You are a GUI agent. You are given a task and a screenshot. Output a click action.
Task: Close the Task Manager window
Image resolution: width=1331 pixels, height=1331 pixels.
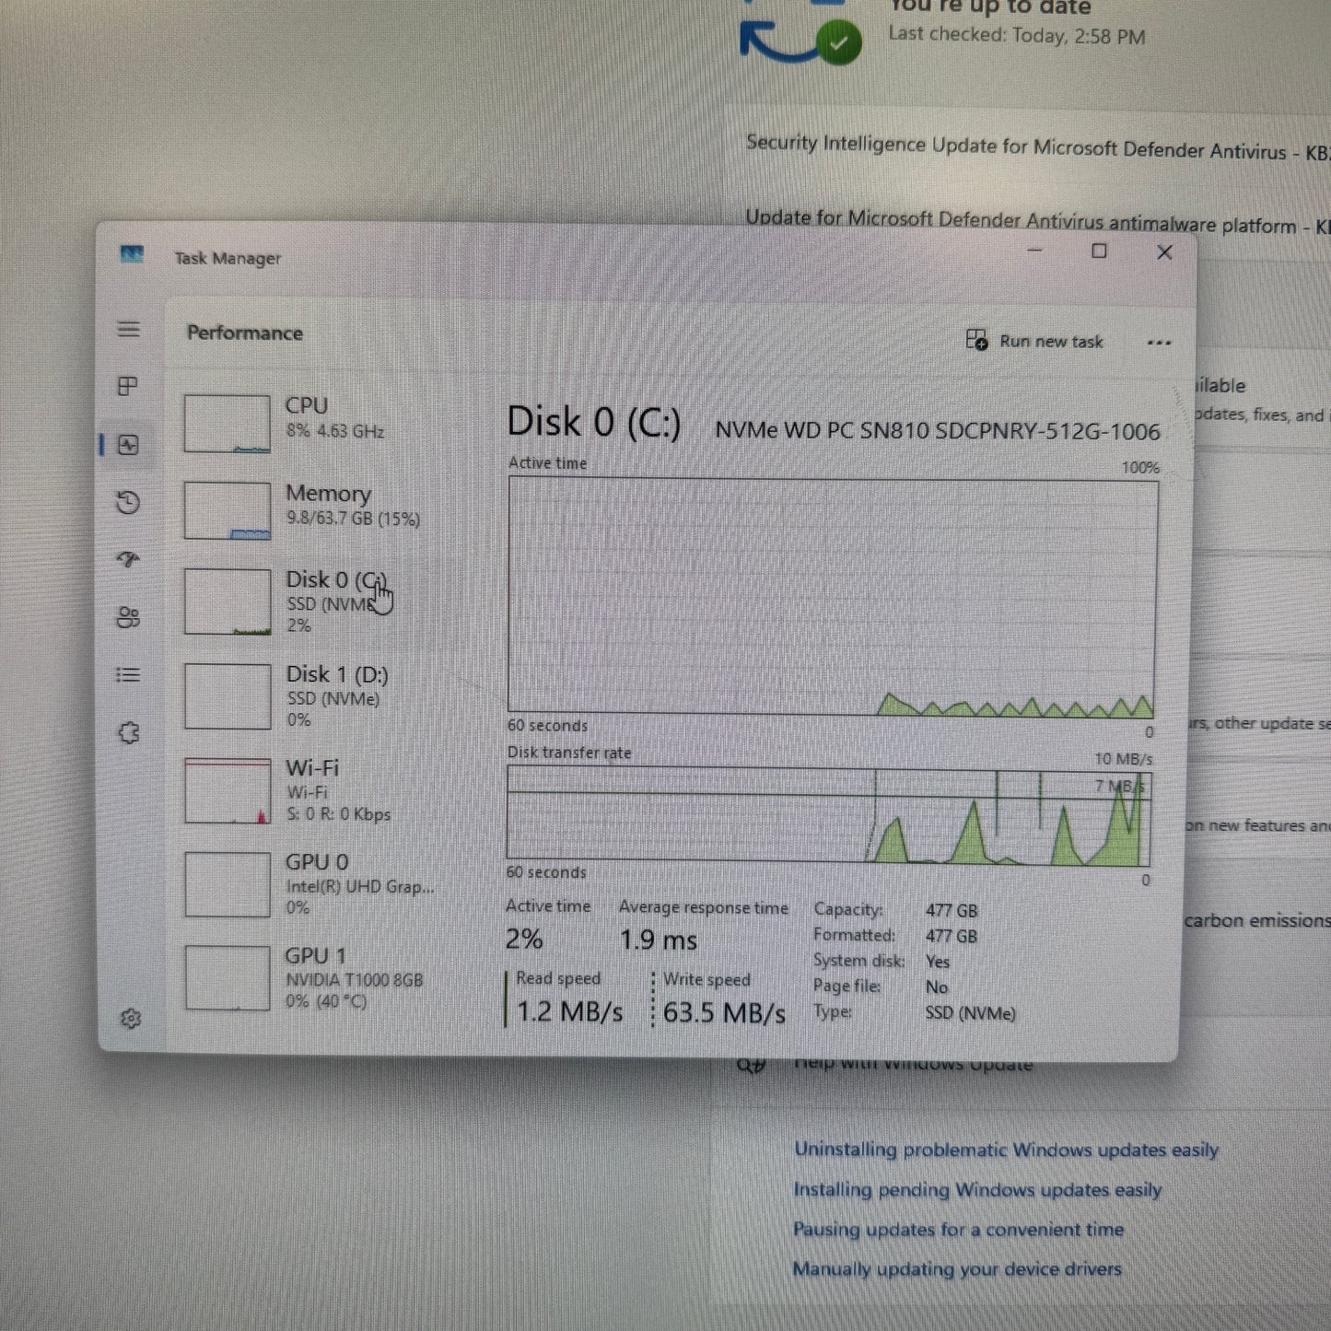click(1164, 251)
